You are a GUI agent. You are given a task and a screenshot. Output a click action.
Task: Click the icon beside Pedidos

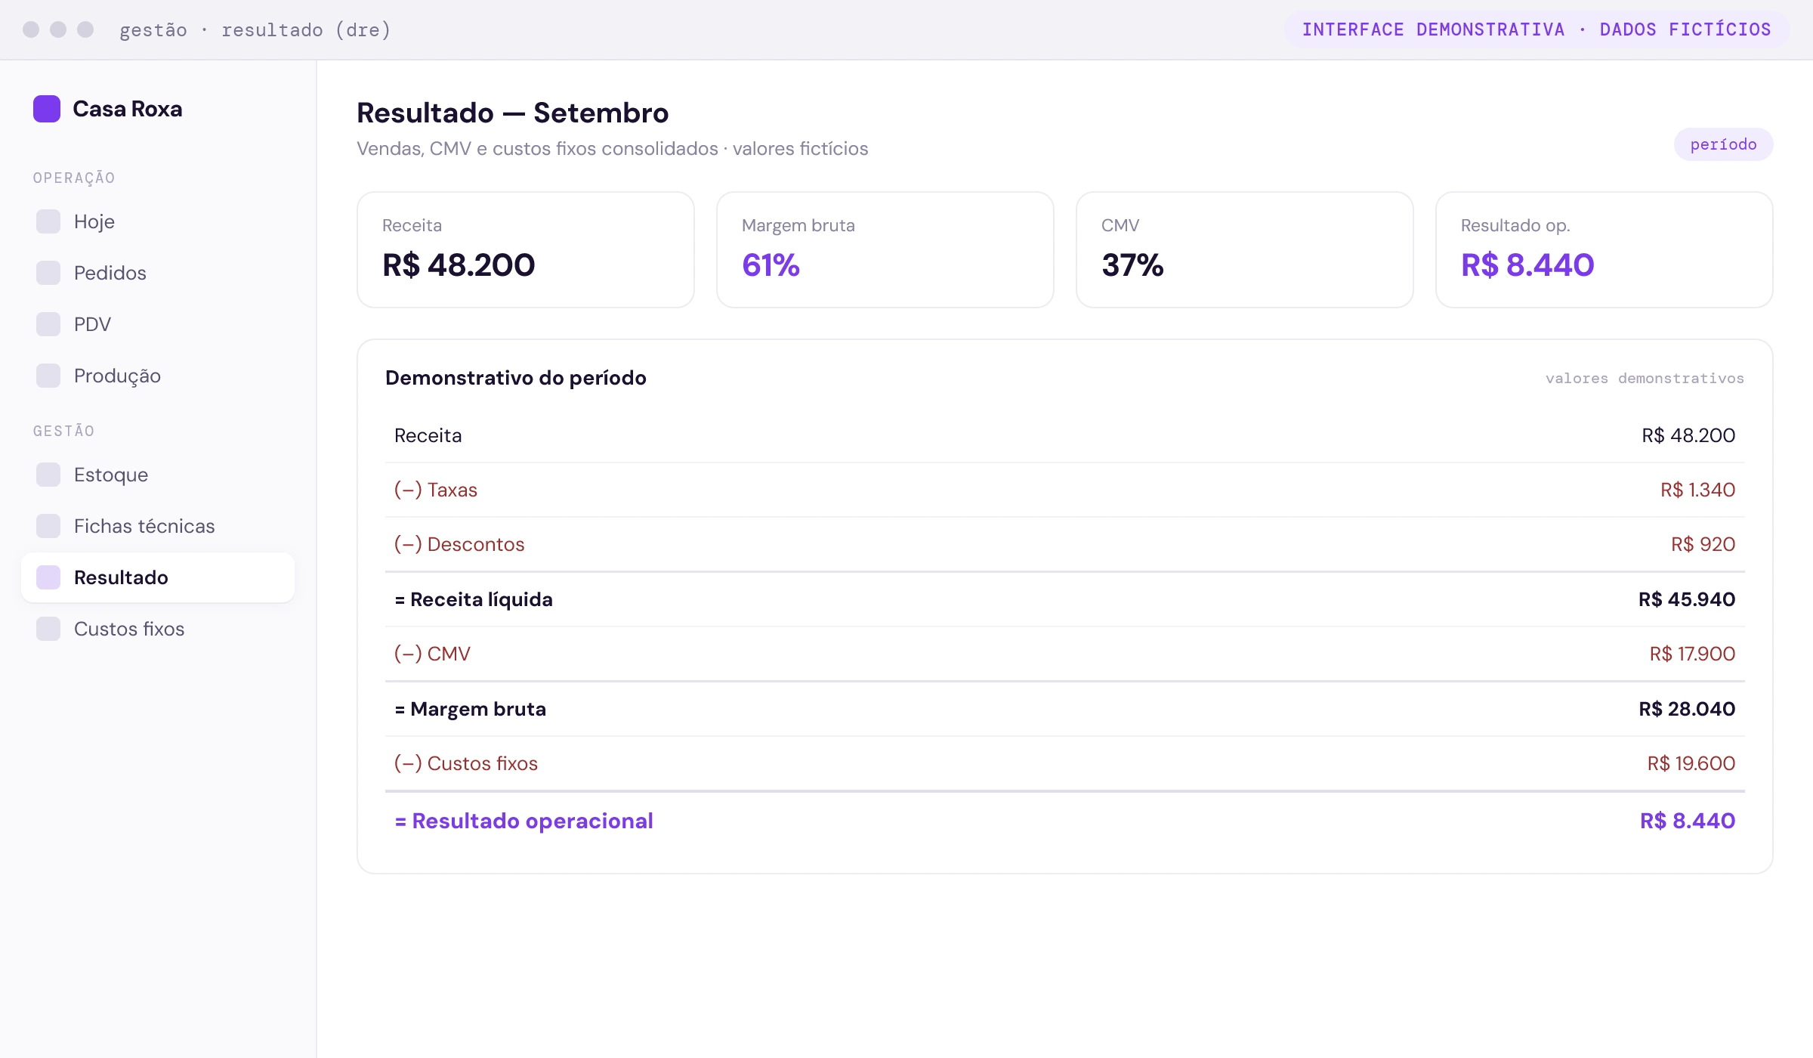pos(48,273)
